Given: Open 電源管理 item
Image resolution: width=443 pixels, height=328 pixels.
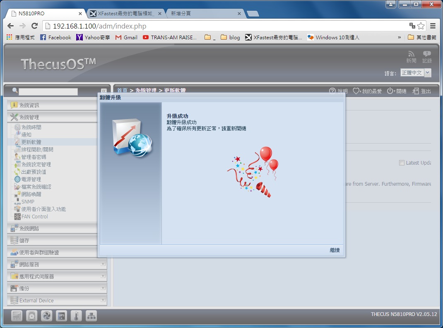Looking at the screenshot, I should click(x=31, y=179).
